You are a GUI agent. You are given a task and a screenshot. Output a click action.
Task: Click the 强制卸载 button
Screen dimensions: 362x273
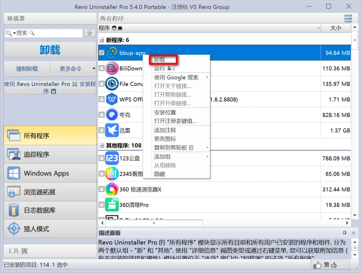[27, 69]
